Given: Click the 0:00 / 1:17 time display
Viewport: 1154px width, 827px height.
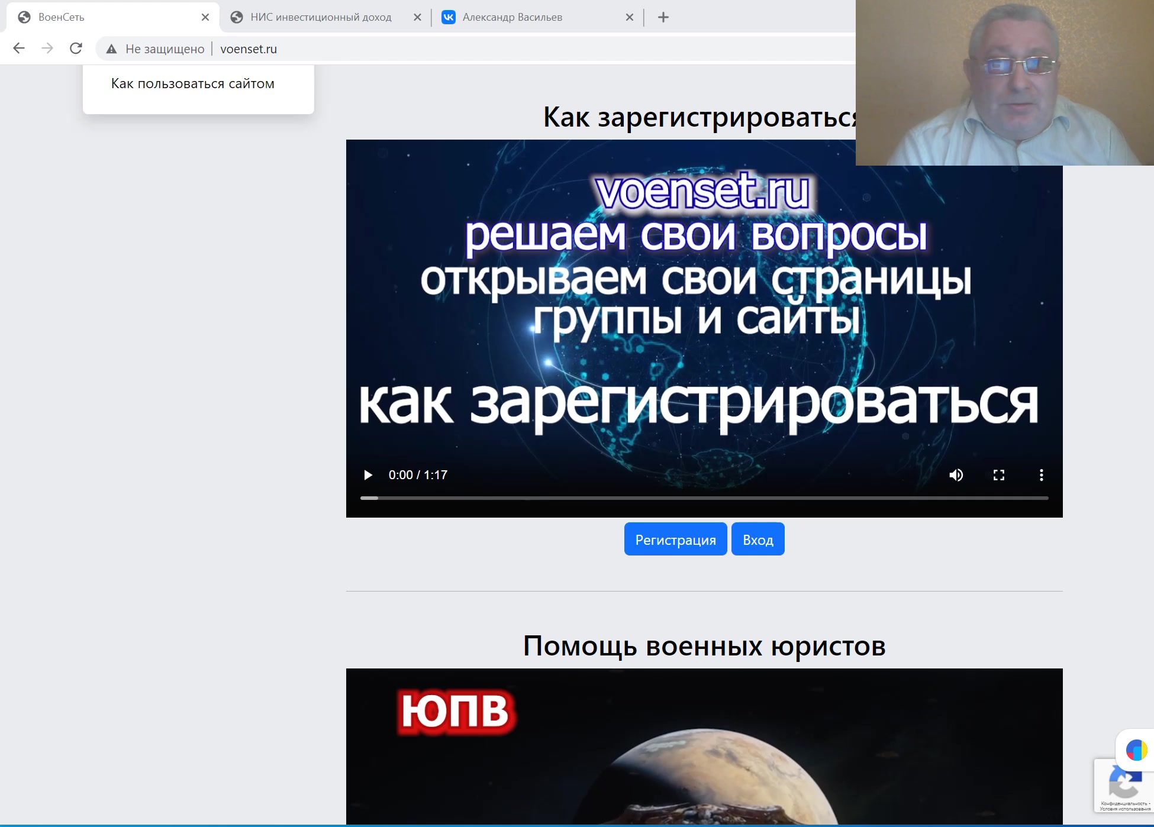Looking at the screenshot, I should [418, 475].
